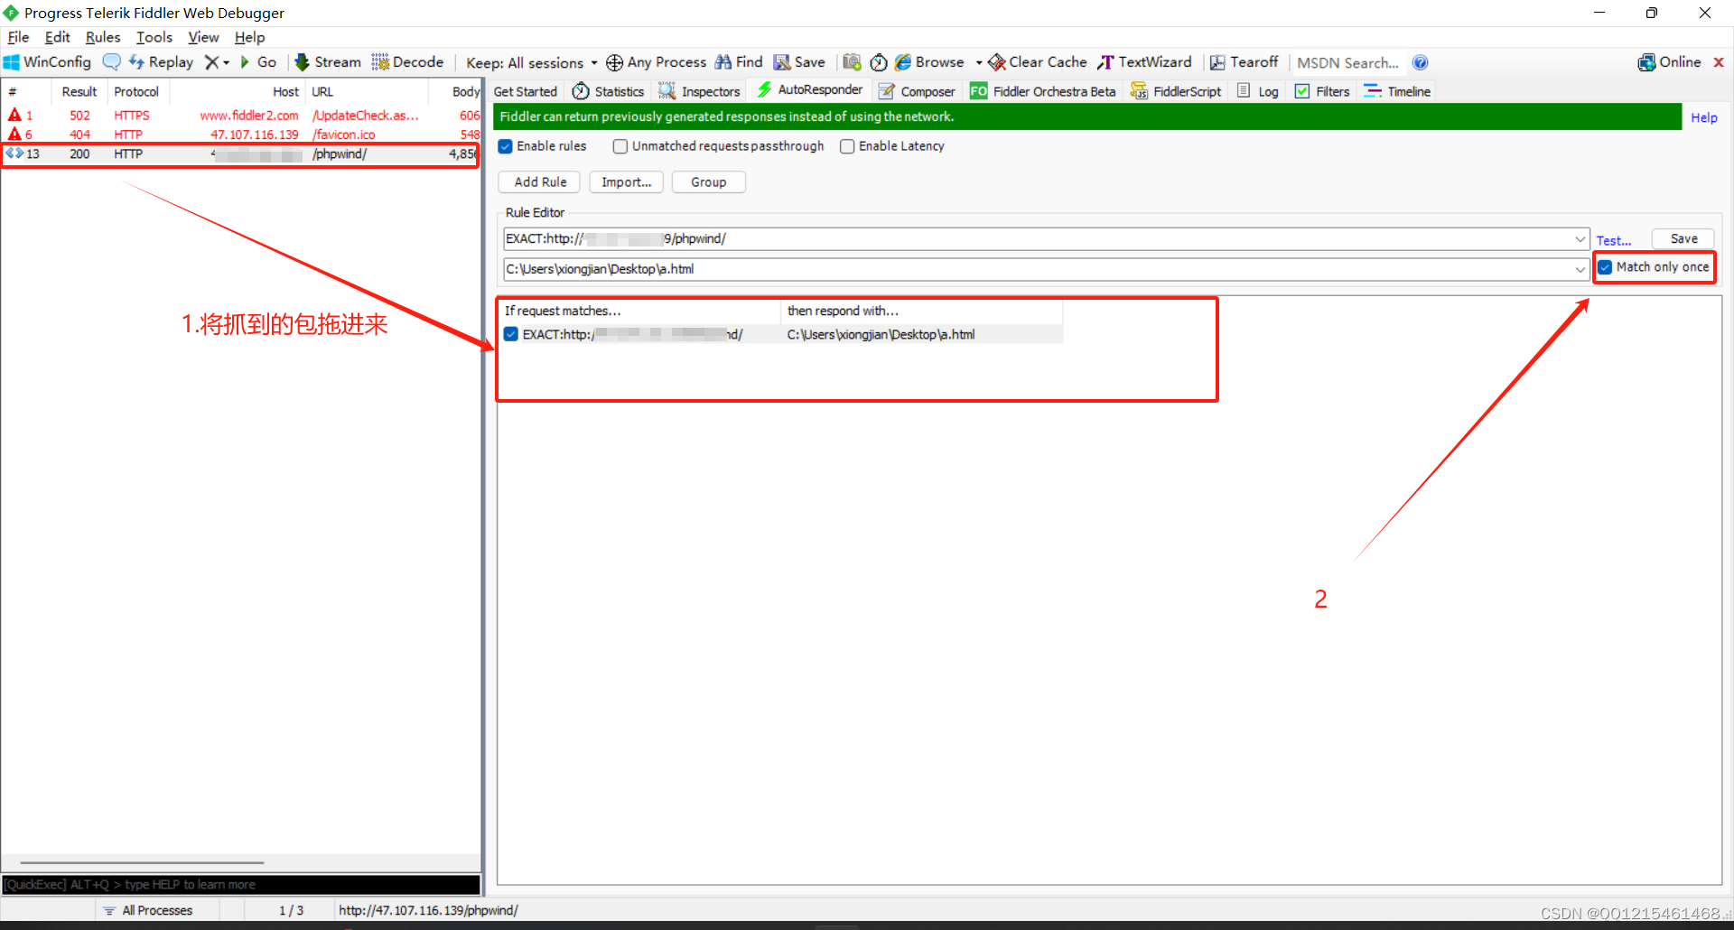
Task: Open the Timeline tab
Action: click(x=1397, y=91)
